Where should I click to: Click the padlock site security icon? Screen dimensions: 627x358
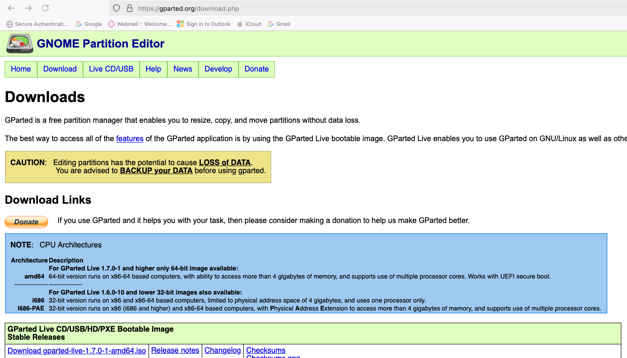[130, 8]
